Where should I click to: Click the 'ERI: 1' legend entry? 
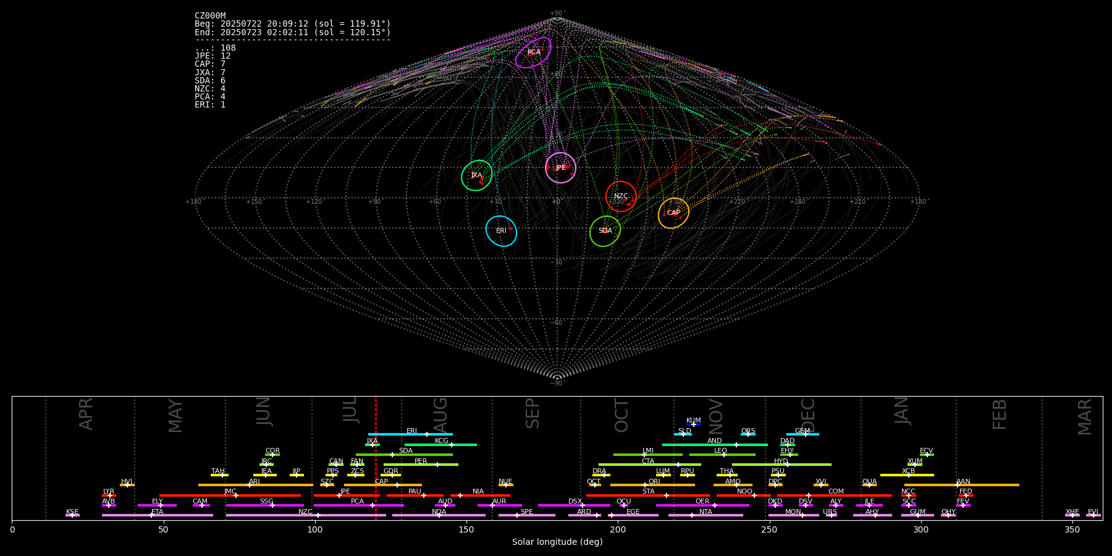210,105
